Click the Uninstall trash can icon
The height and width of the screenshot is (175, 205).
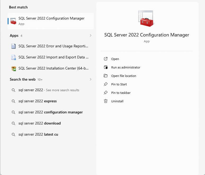tap(106, 101)
